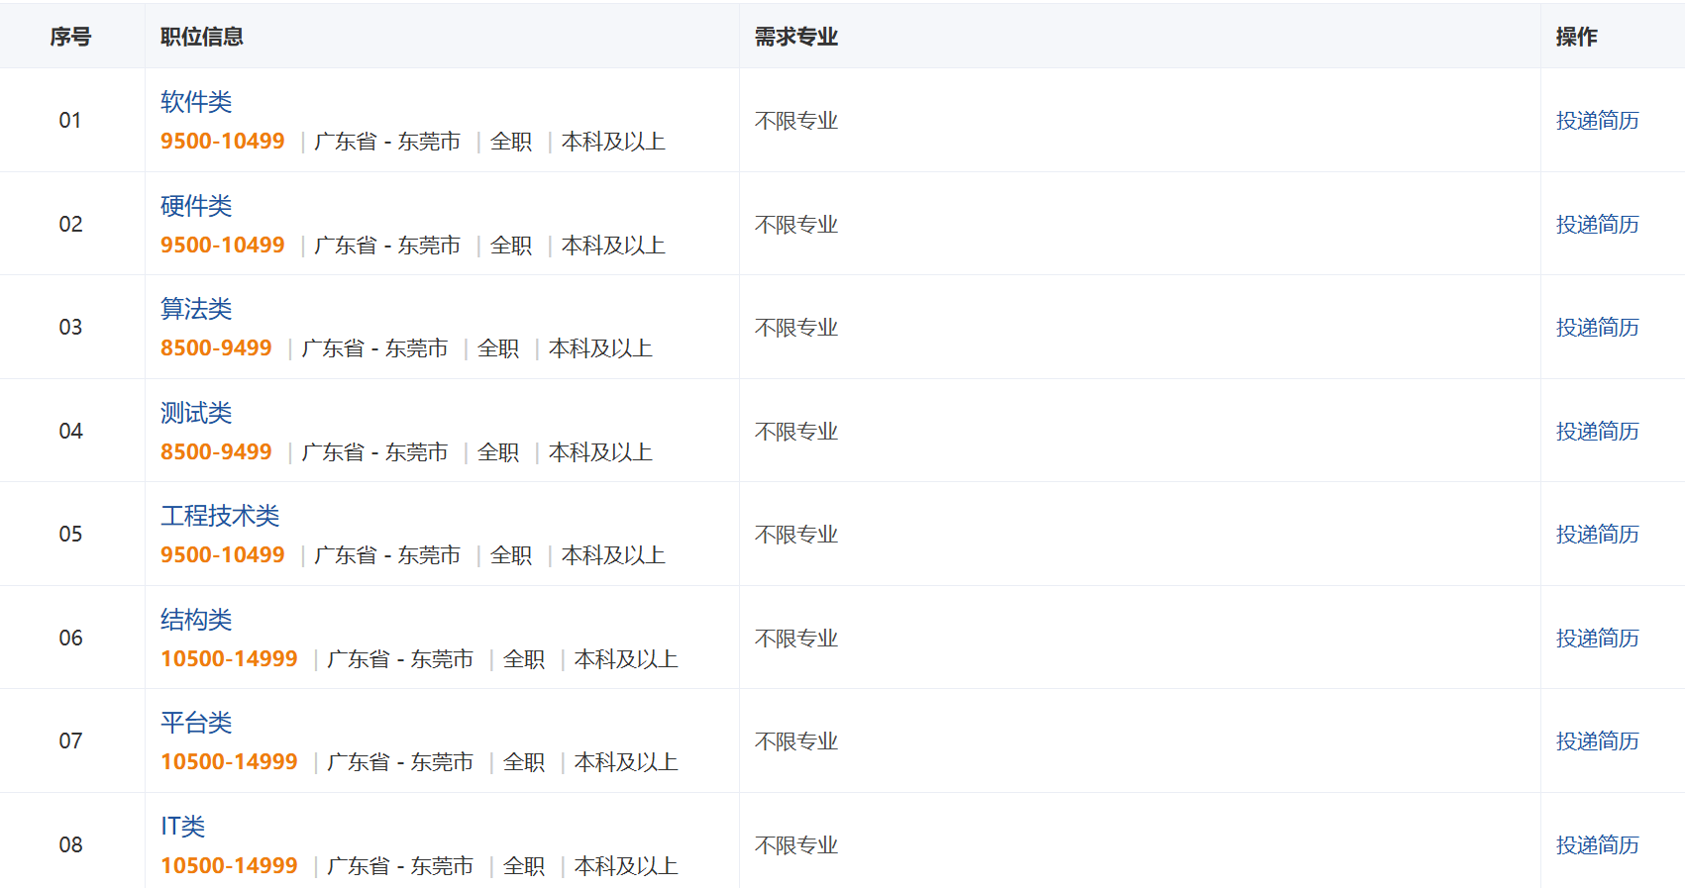Open the 工程技术类 job posting
Screen dimensions: 1685x888
tap(220, 516)
